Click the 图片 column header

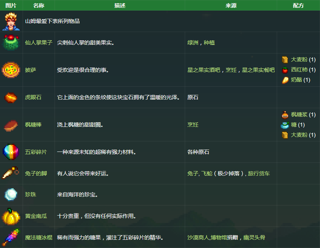coord(11,5)
